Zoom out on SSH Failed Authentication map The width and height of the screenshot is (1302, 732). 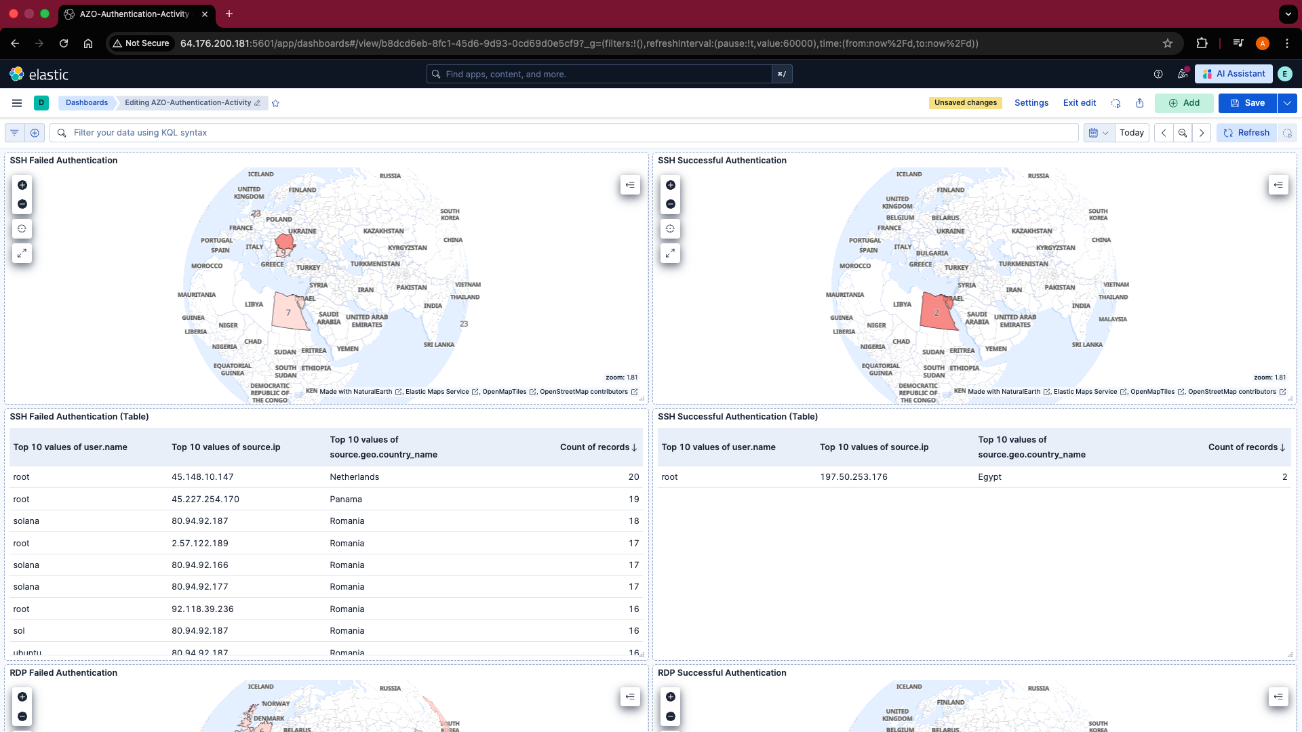tap(22, 204)
